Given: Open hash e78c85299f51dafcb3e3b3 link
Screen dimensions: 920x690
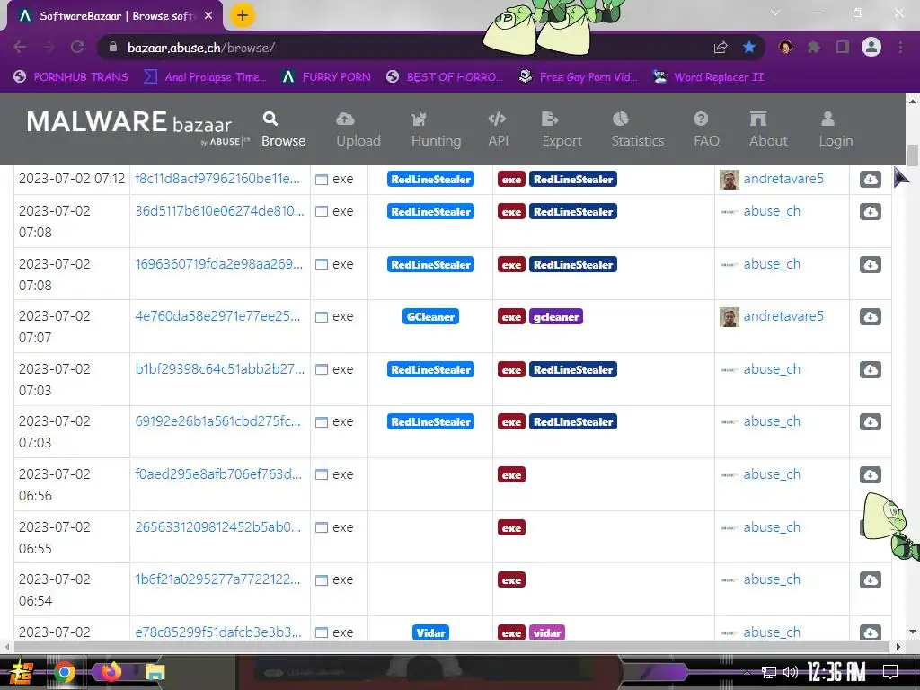Looking at the screenshot, I should pyautogui.click(x=218, y=632).
